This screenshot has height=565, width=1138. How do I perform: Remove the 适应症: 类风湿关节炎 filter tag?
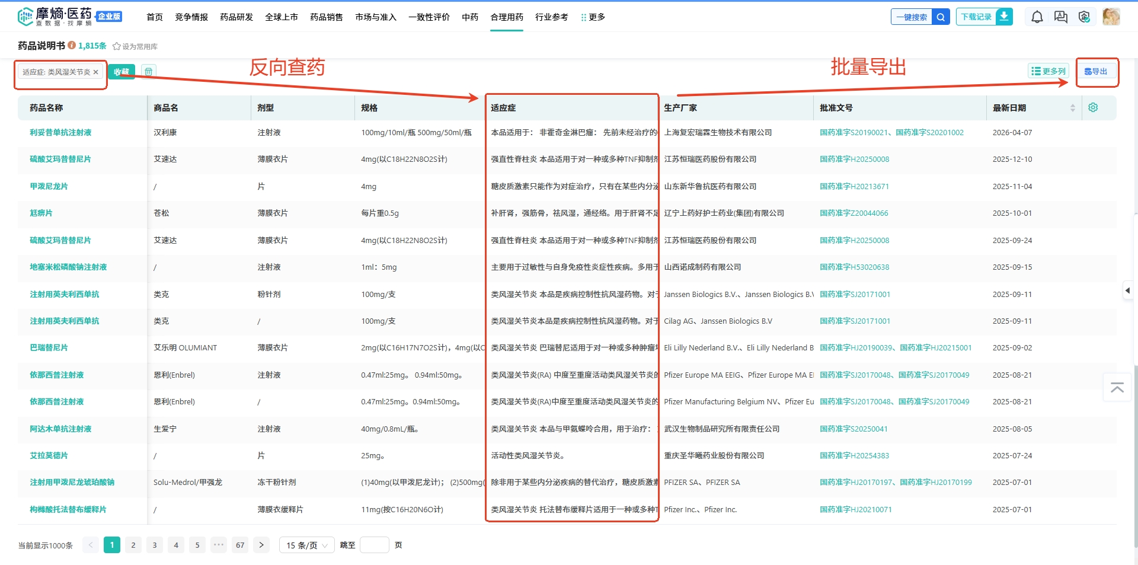pyautogui.click(x=95, y=72)
